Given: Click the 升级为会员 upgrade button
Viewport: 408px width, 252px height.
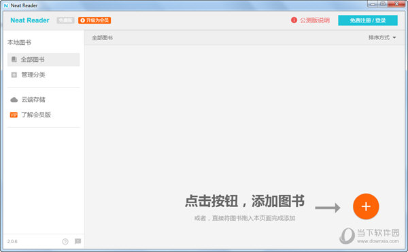Looking at the screenshot, I should (x=95, y=20).
